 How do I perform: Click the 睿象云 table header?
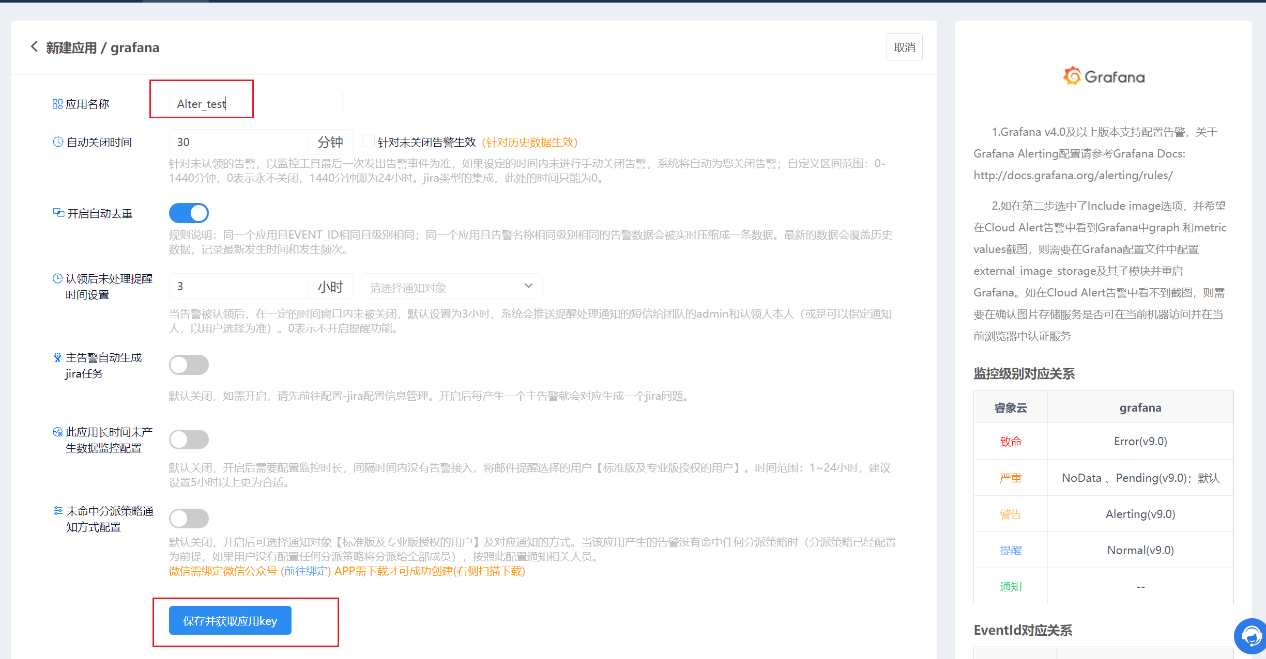point(1011,407)
